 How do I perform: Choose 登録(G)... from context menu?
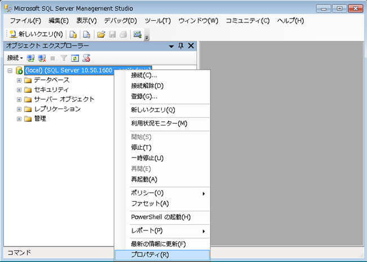(162, 96)
